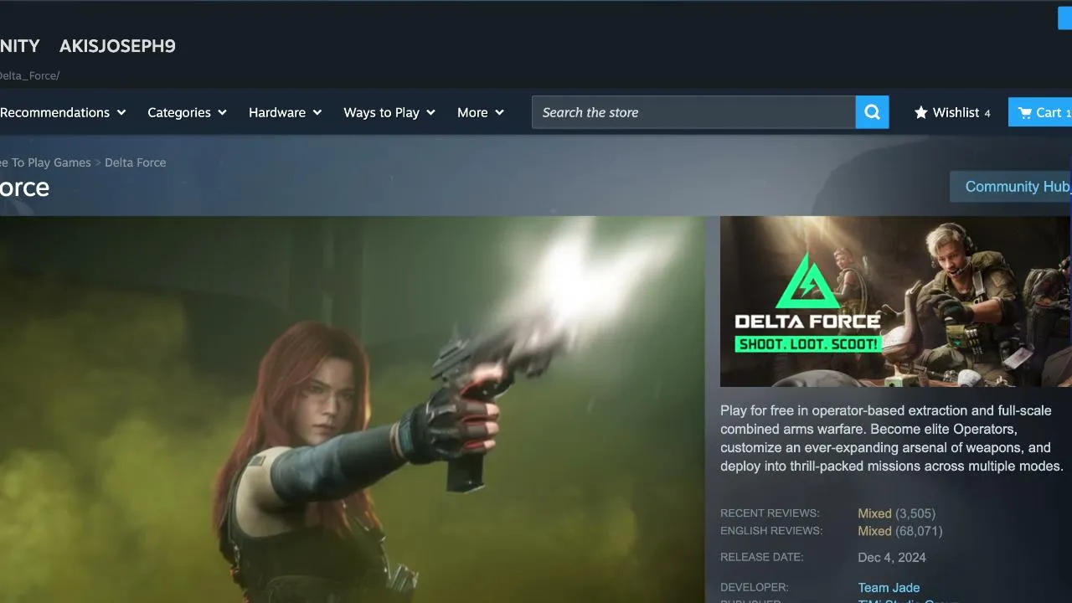Click the Wishlist star icon
Image resolution: width=1072 pixels, height=603 pixels.
920,112
